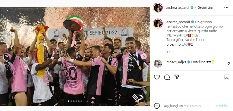Viewport: 233px width, 111px height.
Task: Open the comment speech bubble icon
Action: click(x=167, y=77)
